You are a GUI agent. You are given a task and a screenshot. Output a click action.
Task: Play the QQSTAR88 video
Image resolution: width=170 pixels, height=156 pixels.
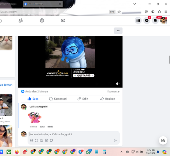pos(70,62)
